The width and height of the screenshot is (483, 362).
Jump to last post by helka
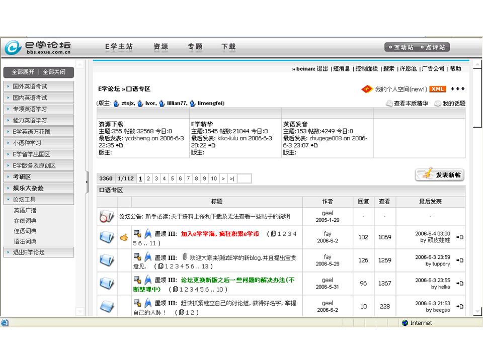460,283
